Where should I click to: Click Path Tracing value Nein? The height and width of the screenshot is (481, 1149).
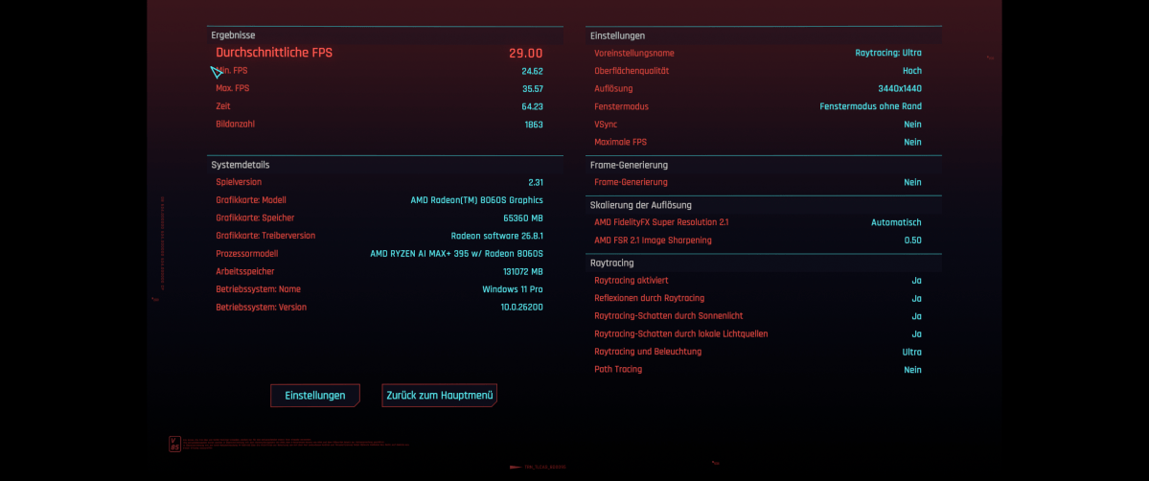tap(913, 370)
